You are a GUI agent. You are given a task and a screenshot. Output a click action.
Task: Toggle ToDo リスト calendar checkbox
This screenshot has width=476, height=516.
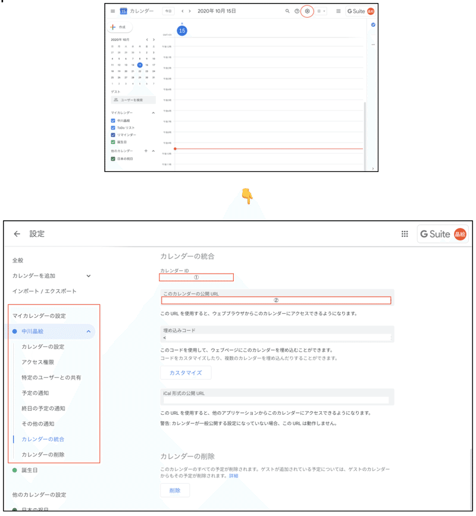pos(113,128)
